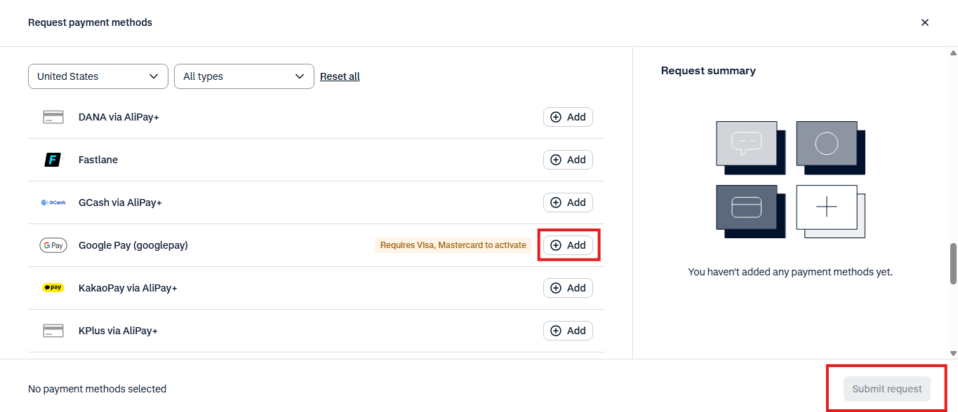
Task: Close the Request payment methods dialog
Action: tap(925, 22)
